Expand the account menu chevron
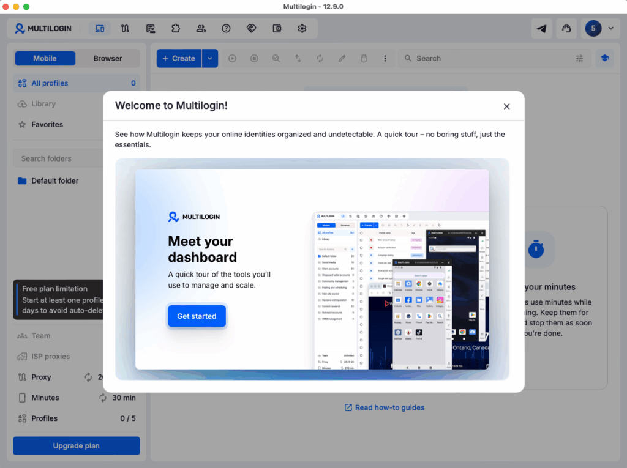 tap(610, 28)
